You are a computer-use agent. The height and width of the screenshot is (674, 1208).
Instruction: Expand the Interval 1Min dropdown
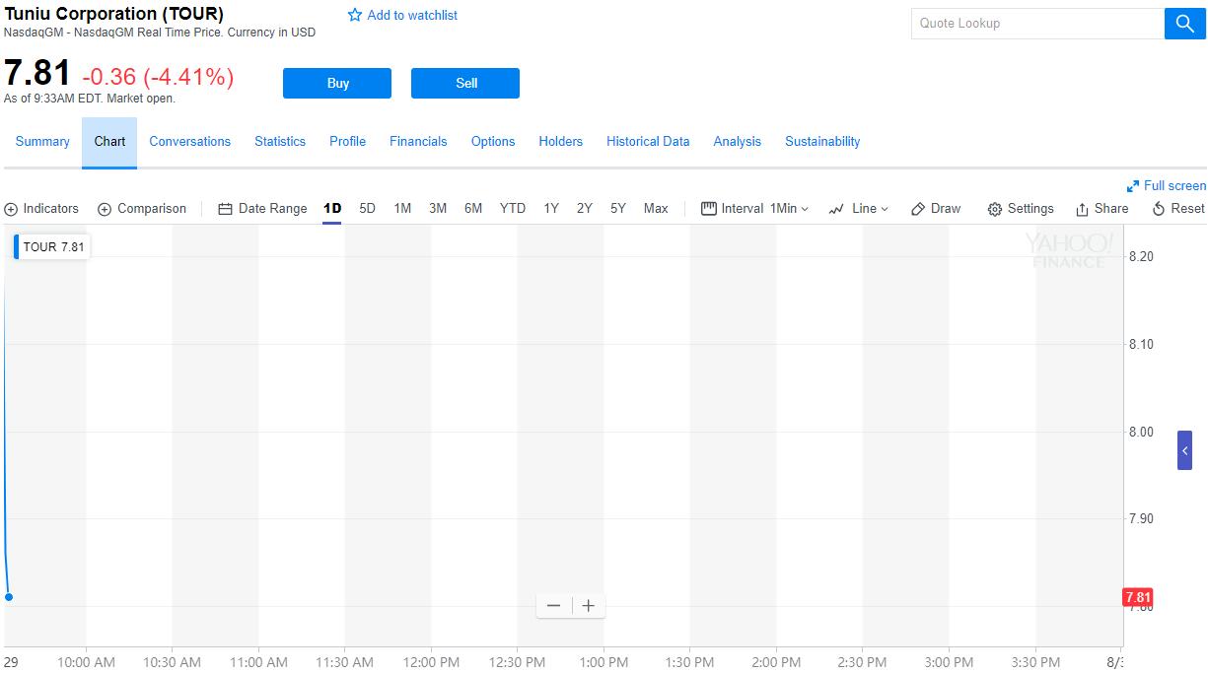(755, 209)
